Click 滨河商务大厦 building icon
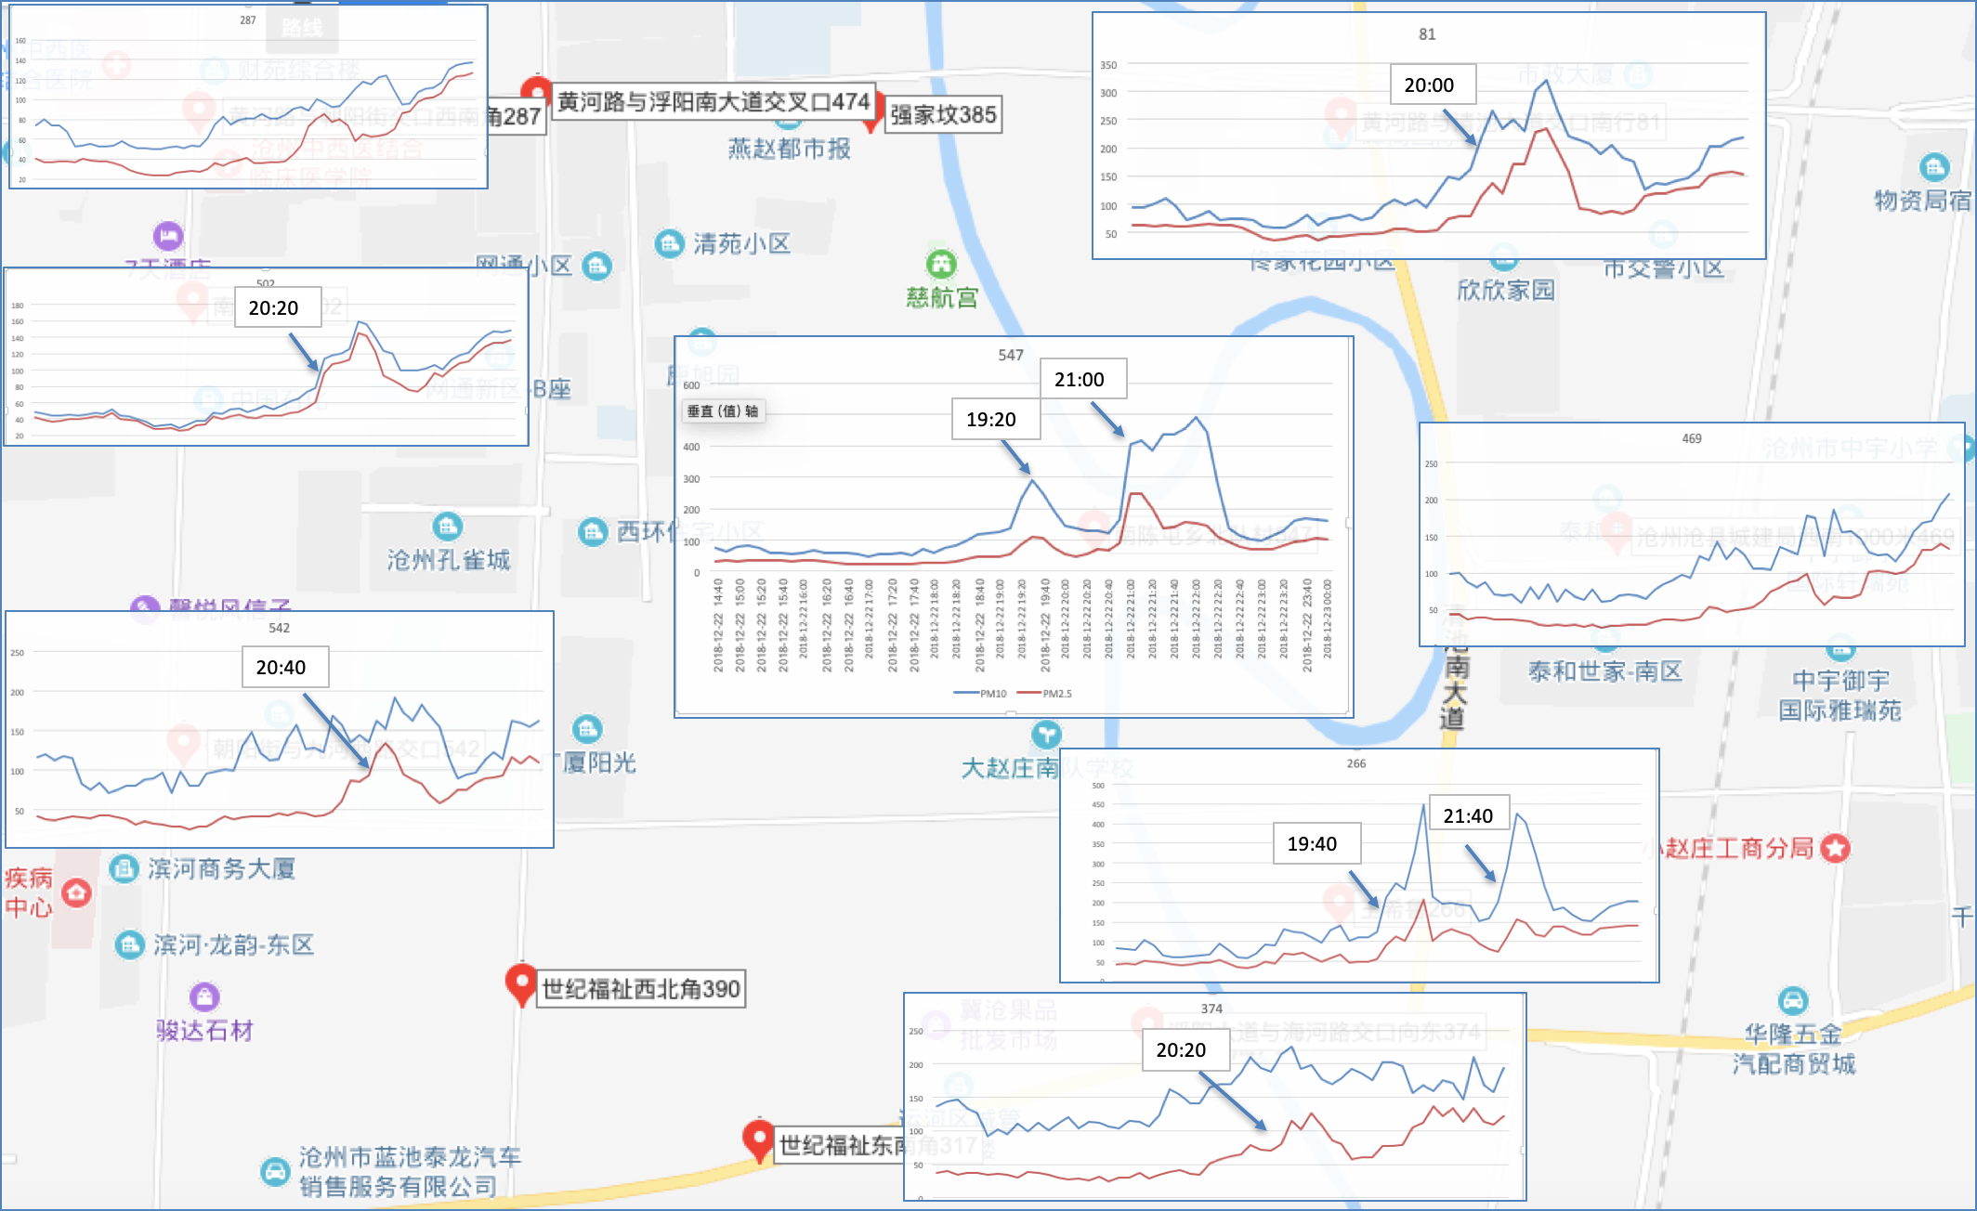Viewport: 1977px width, 1211px height. (124, 869)
